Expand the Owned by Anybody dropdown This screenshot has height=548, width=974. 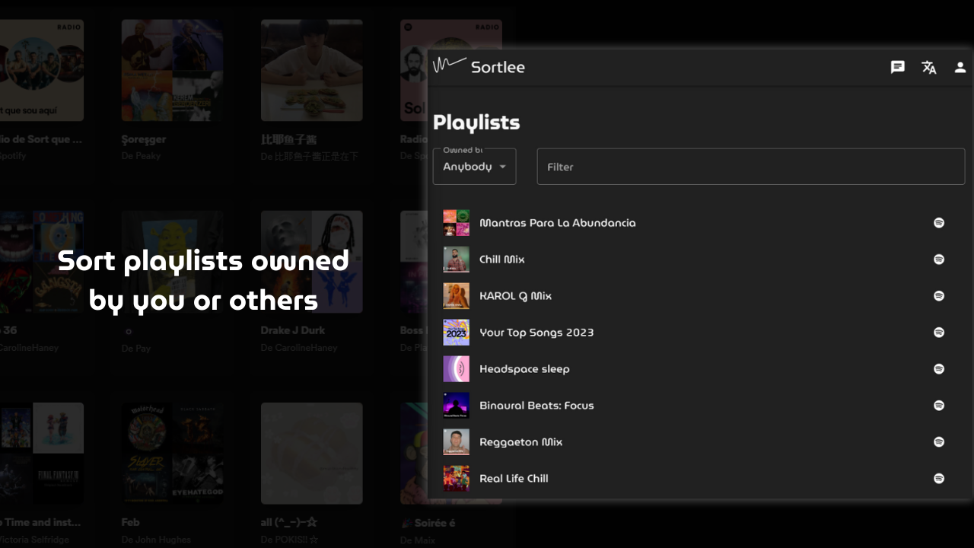click(475, 167)
